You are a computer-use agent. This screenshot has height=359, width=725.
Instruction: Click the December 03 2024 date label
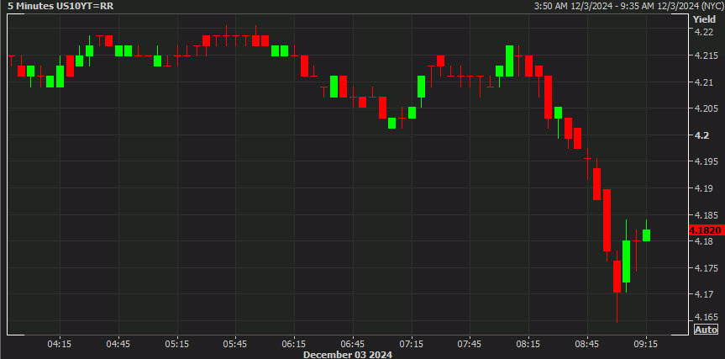pos(347,354)
